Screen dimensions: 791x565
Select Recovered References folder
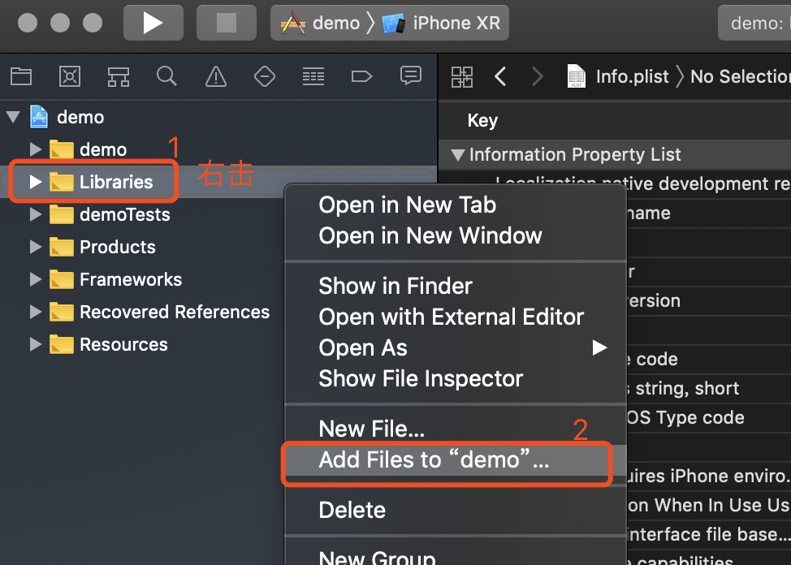(x=159, y=312)
